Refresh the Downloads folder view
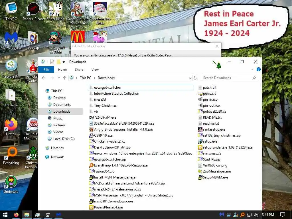This screenshot has height=219, width=292. (x=195, y=78)
